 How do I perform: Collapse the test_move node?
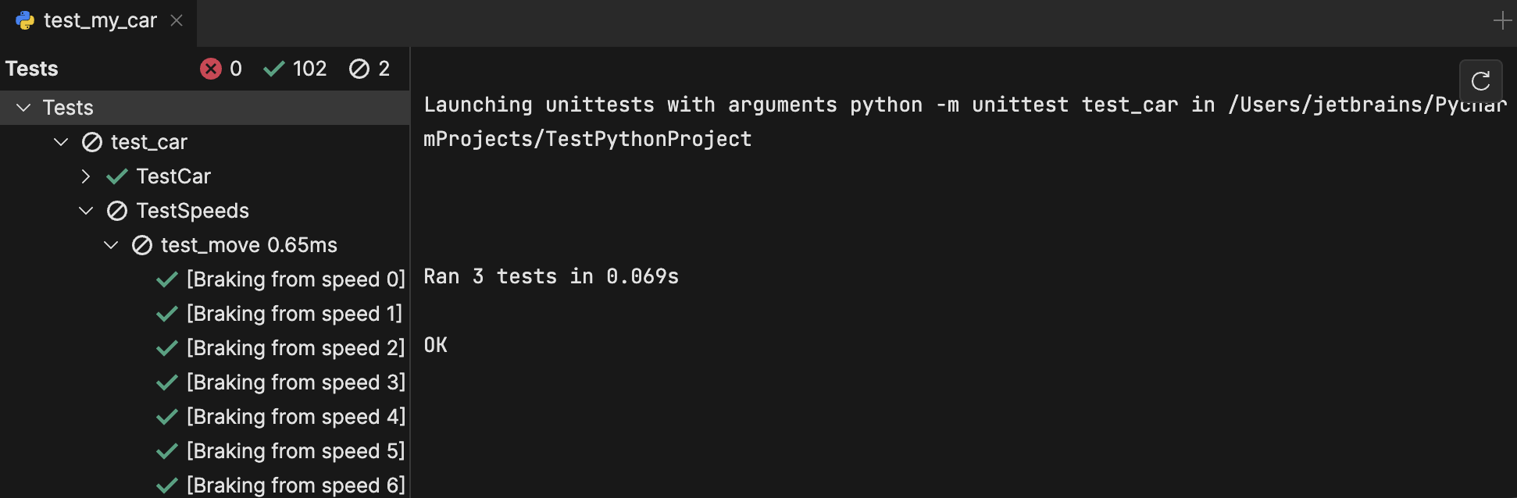pyautogui.click(x=111, y=245)
